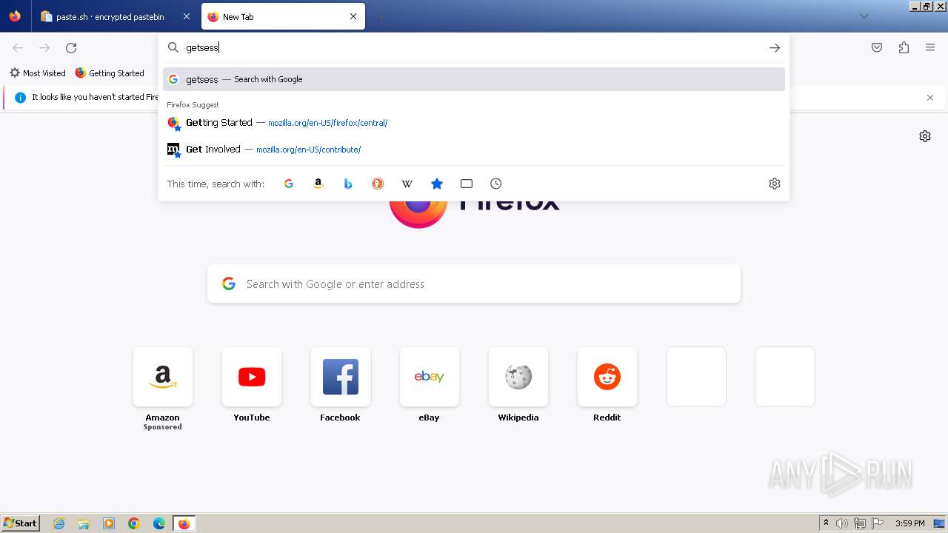The width and height of the screenshot is (948, 533).
Task: Open Most Visited bookmarks folder
Action: point(38,73)
